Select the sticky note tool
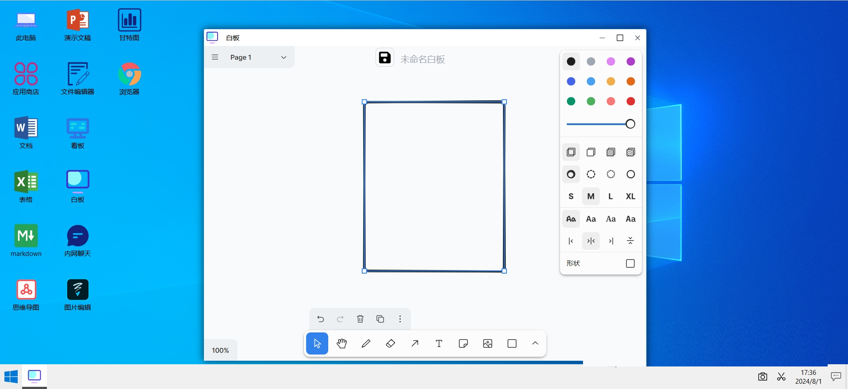This screenshot has height=389, width=848. pos(463,343)
